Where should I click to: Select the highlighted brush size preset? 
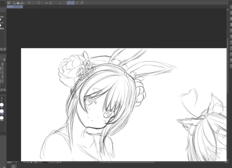point(2,112)
